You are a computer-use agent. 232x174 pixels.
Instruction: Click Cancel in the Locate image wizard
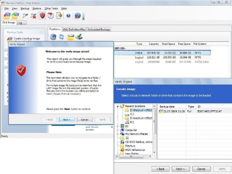click(x=201, y=169)
